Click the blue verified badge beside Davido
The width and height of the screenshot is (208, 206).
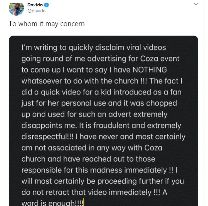click(x=47, y=5)
